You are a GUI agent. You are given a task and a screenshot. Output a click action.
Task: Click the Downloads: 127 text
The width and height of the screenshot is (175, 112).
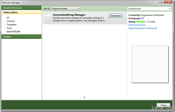pyautogui.click(x=136, y=18)
